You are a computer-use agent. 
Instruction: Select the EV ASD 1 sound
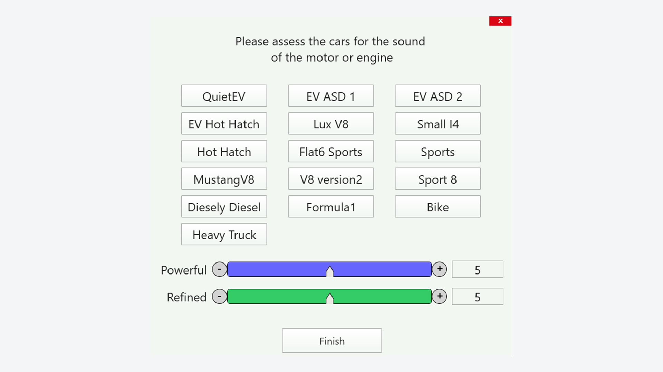coord(330,96)
